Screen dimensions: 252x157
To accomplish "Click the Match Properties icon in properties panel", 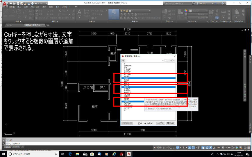I will coord(180,12).
